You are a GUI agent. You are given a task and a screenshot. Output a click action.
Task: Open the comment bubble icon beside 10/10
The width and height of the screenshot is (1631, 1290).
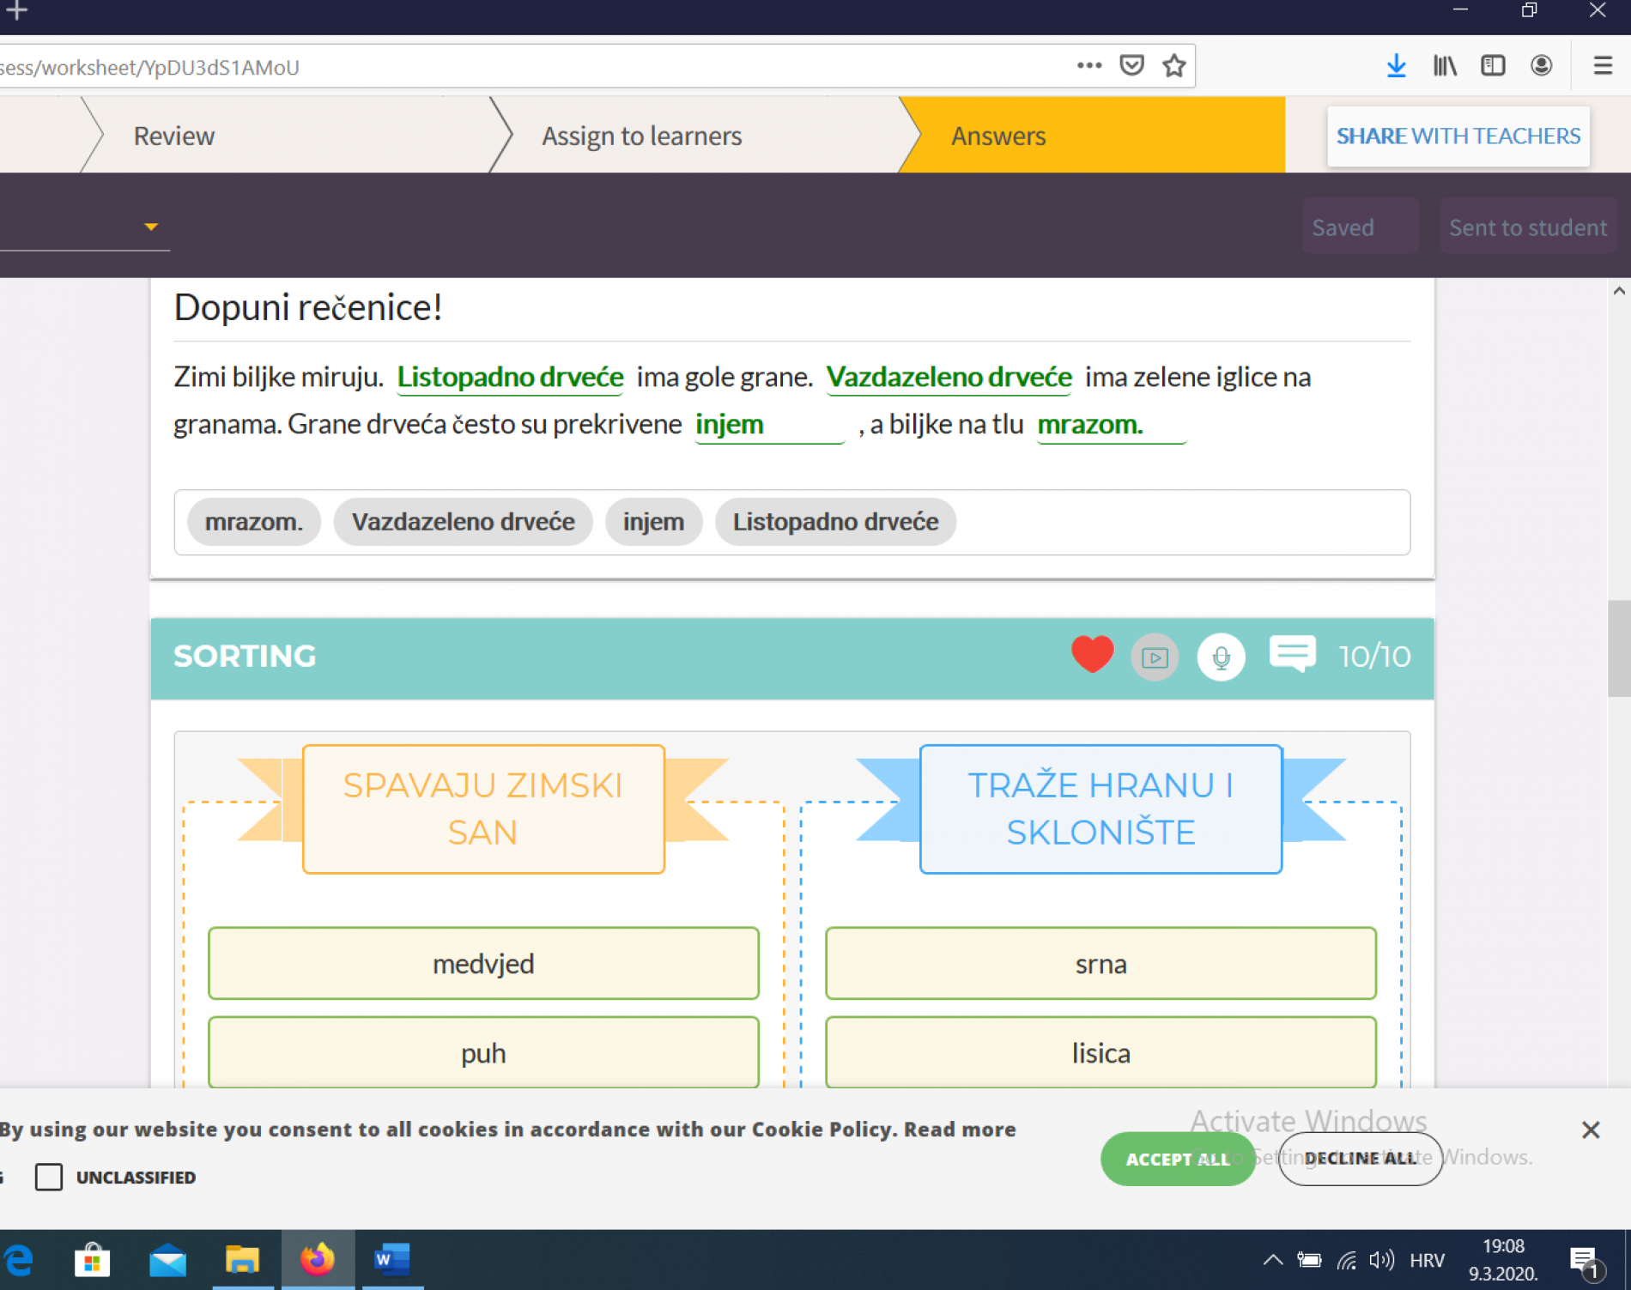tap(1292, 654)
